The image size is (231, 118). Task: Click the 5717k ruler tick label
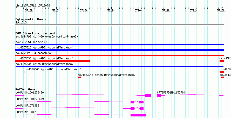click(x=56, y=10)
